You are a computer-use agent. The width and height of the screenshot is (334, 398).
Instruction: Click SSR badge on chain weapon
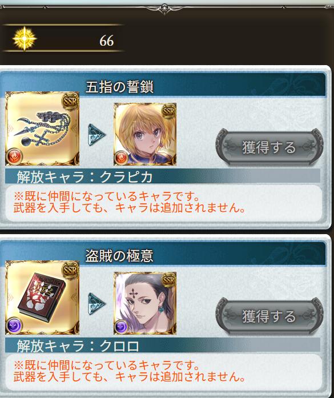pyautogui.click(x=70, y=102)
